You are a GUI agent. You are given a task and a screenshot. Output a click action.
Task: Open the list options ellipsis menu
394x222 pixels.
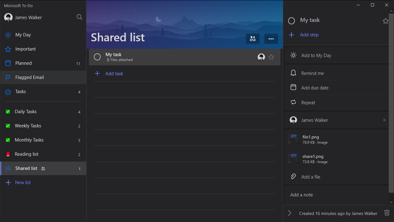(x=271, y=39)
